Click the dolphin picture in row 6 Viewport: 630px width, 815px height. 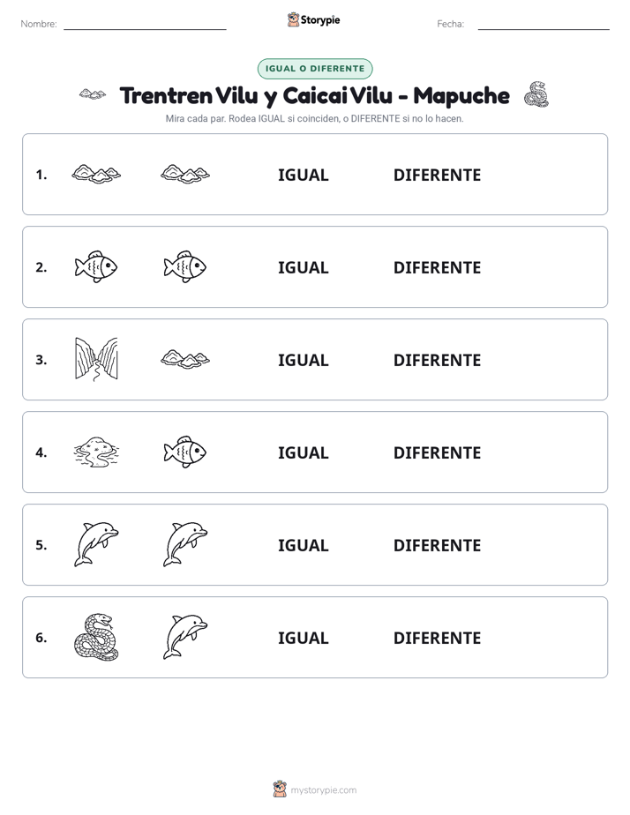(185, 637)
